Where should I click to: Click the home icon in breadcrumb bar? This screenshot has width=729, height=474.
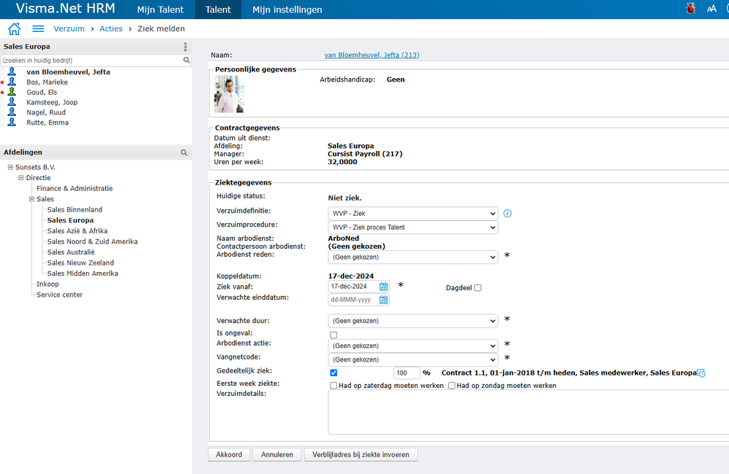coord(13,28)
